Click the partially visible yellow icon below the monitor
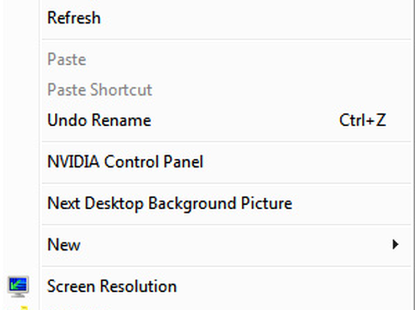 click(x=23, y=307)
